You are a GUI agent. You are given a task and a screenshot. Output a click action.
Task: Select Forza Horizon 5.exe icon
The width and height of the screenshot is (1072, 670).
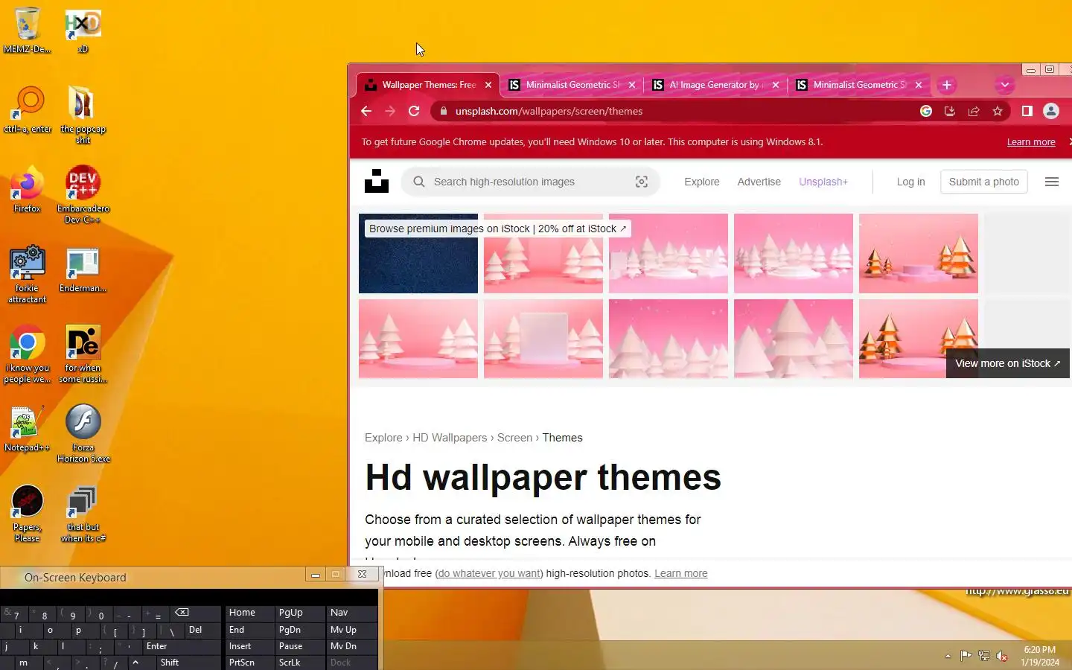click(83, 433)
